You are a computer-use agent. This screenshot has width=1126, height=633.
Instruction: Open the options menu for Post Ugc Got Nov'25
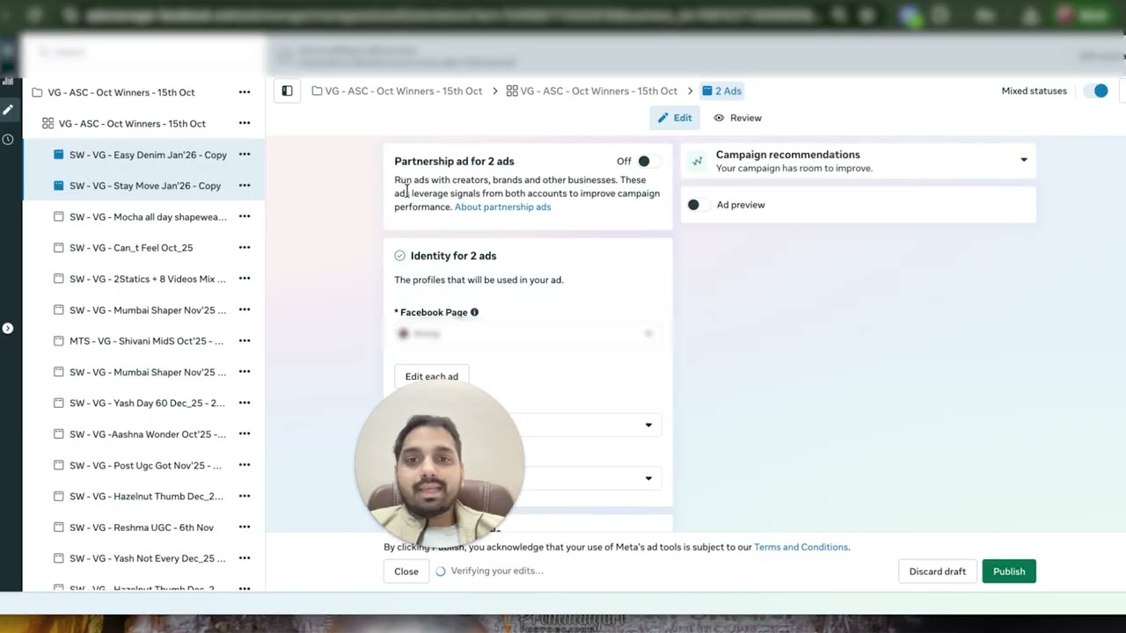pyautogui.click(x=245, y=465)
